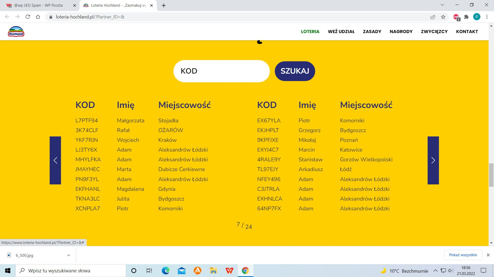This screenshot has height=277, width=494.
Task: Click the AdBlock extension icon
Action: [456, 17]
